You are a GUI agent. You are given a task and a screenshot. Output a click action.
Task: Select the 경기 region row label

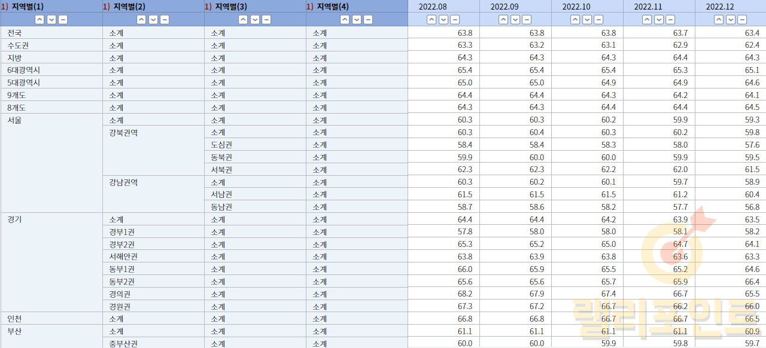(14, 219)
